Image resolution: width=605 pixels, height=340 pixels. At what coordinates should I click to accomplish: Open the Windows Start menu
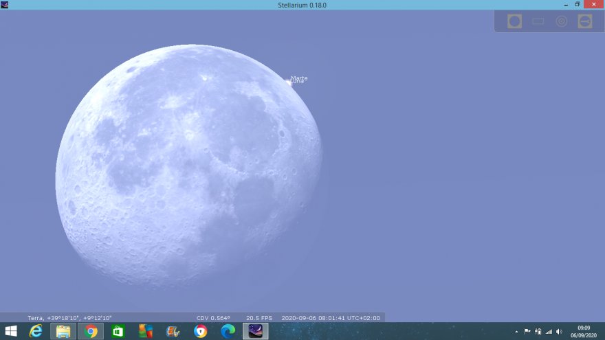coord(11,332)
